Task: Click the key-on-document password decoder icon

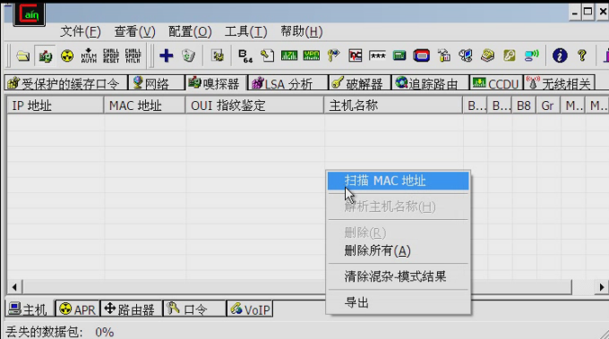Action: click(267, 55)
